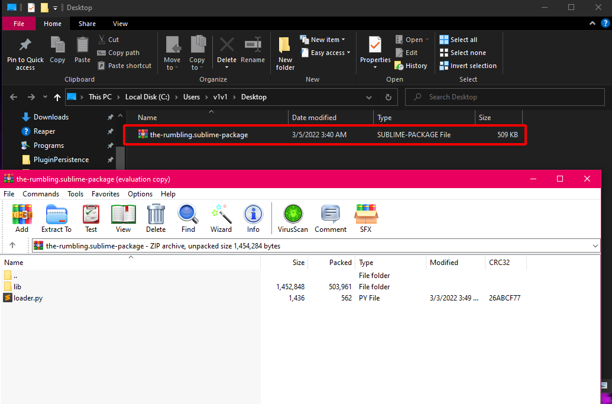Open the WinRAR Commands menu
The width and height of the screenshot is (612, 404).
click(41, 194)
